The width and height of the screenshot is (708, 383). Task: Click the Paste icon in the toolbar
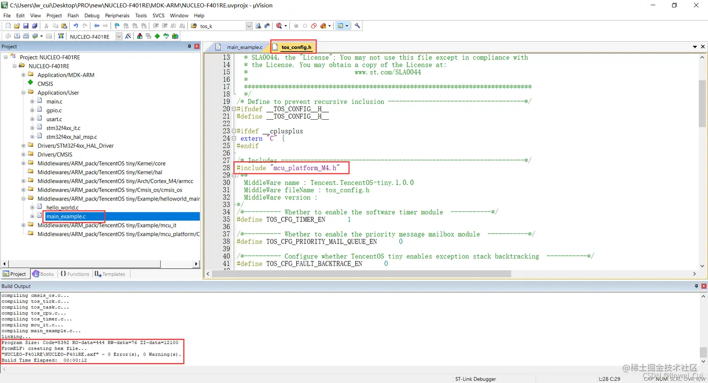64,26
